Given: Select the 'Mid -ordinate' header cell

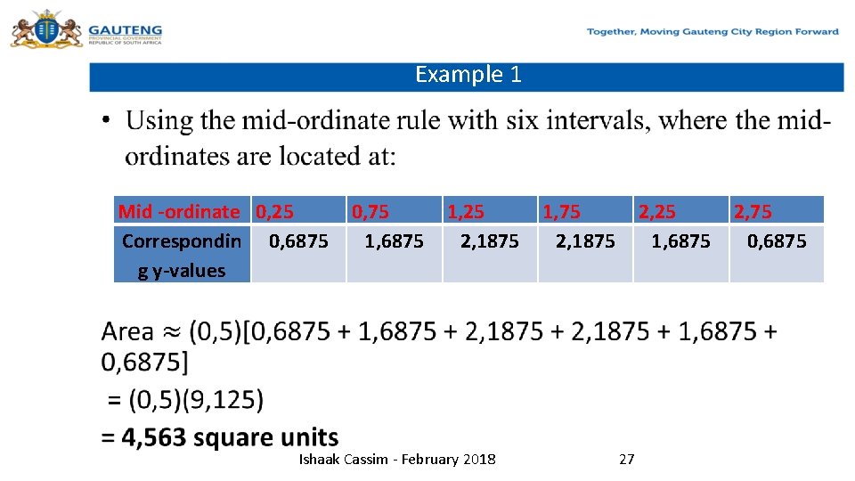Looking at the screenshot, I should (x=182, y=210).
